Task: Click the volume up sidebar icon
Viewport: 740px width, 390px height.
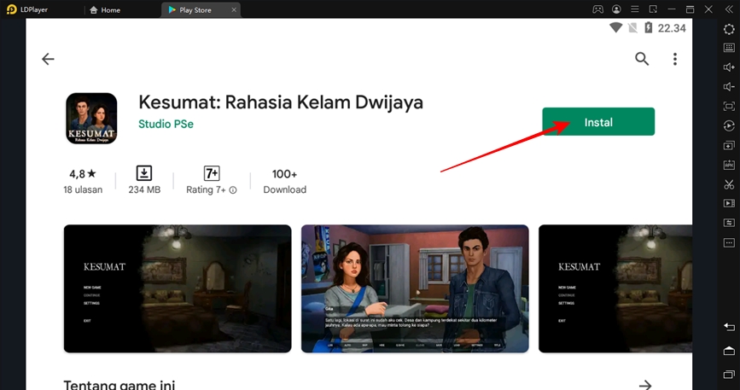Action: pyautogui.click(x=729, y=67)
